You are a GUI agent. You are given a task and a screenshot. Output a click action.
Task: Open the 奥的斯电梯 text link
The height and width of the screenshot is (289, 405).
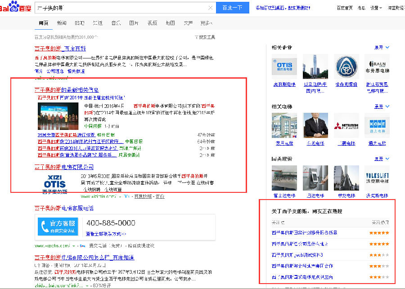click(284, 84)
